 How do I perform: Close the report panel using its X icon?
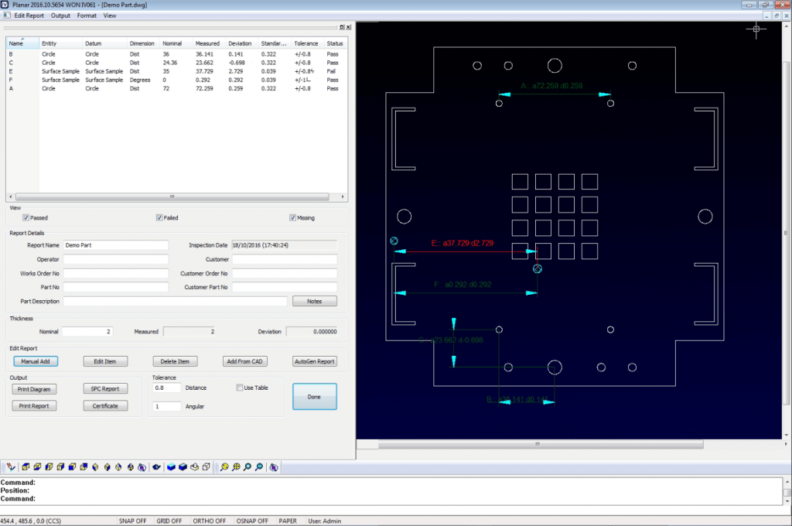tap(349, 26)
